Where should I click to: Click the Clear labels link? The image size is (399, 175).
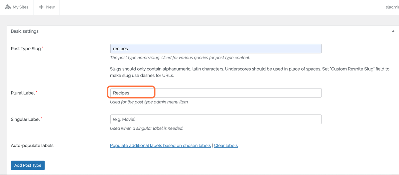[226, 145]
